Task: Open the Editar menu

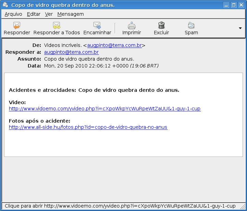Action: [x=34, y=14]
